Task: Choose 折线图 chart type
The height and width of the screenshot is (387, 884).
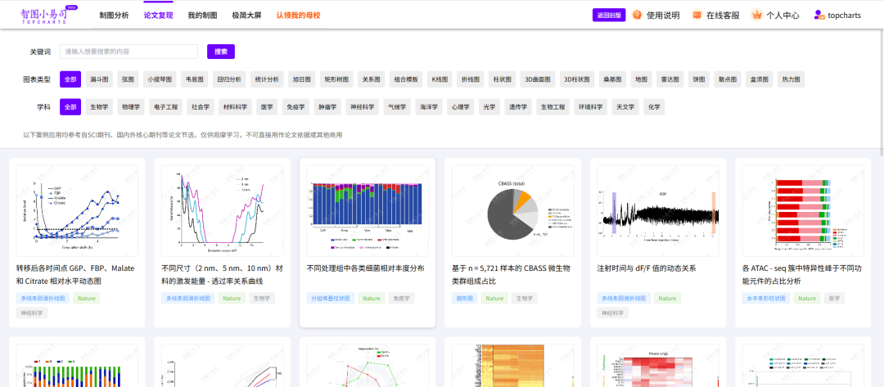Action: coord(470,79)
